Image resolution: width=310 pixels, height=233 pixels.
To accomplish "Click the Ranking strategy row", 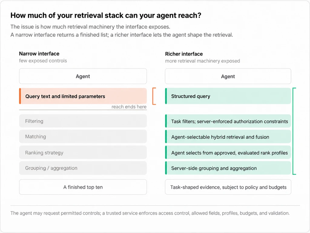I will [83, 152].
